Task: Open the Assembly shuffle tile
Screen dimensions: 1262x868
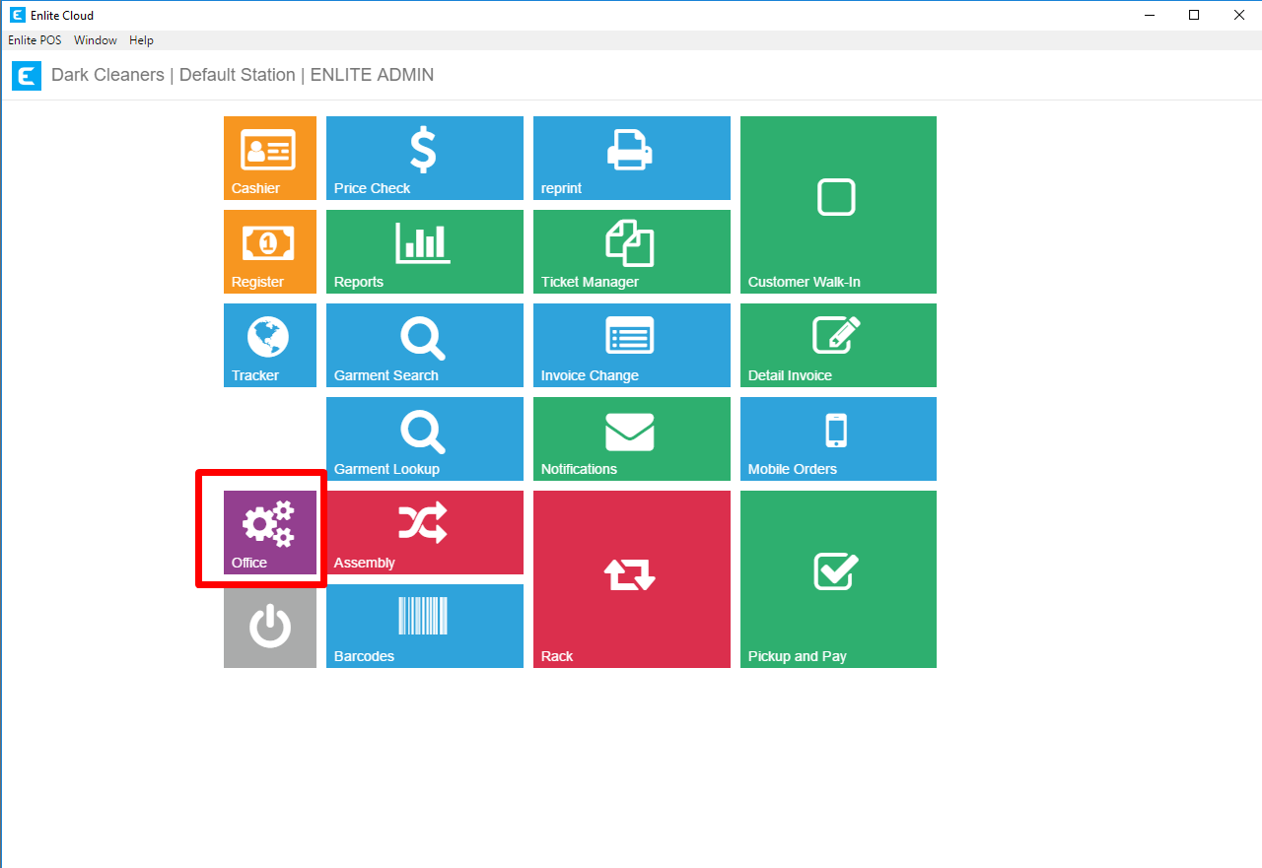Action: (x=425, y=532)
